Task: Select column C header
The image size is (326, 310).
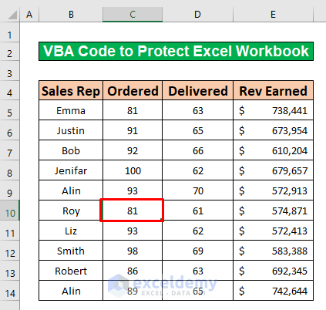Action: [133, 15]
